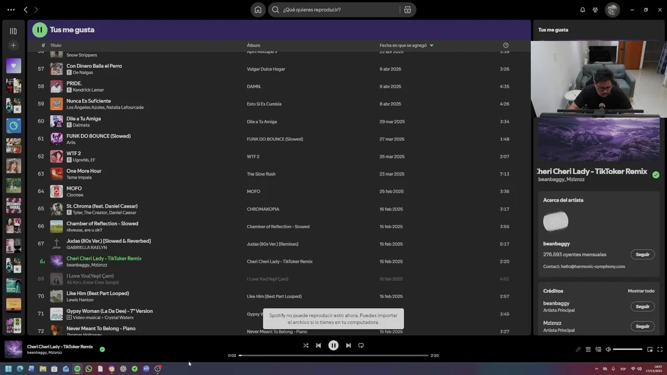Toggle repeat mode
667x375 pixels.
click(361, 345)
